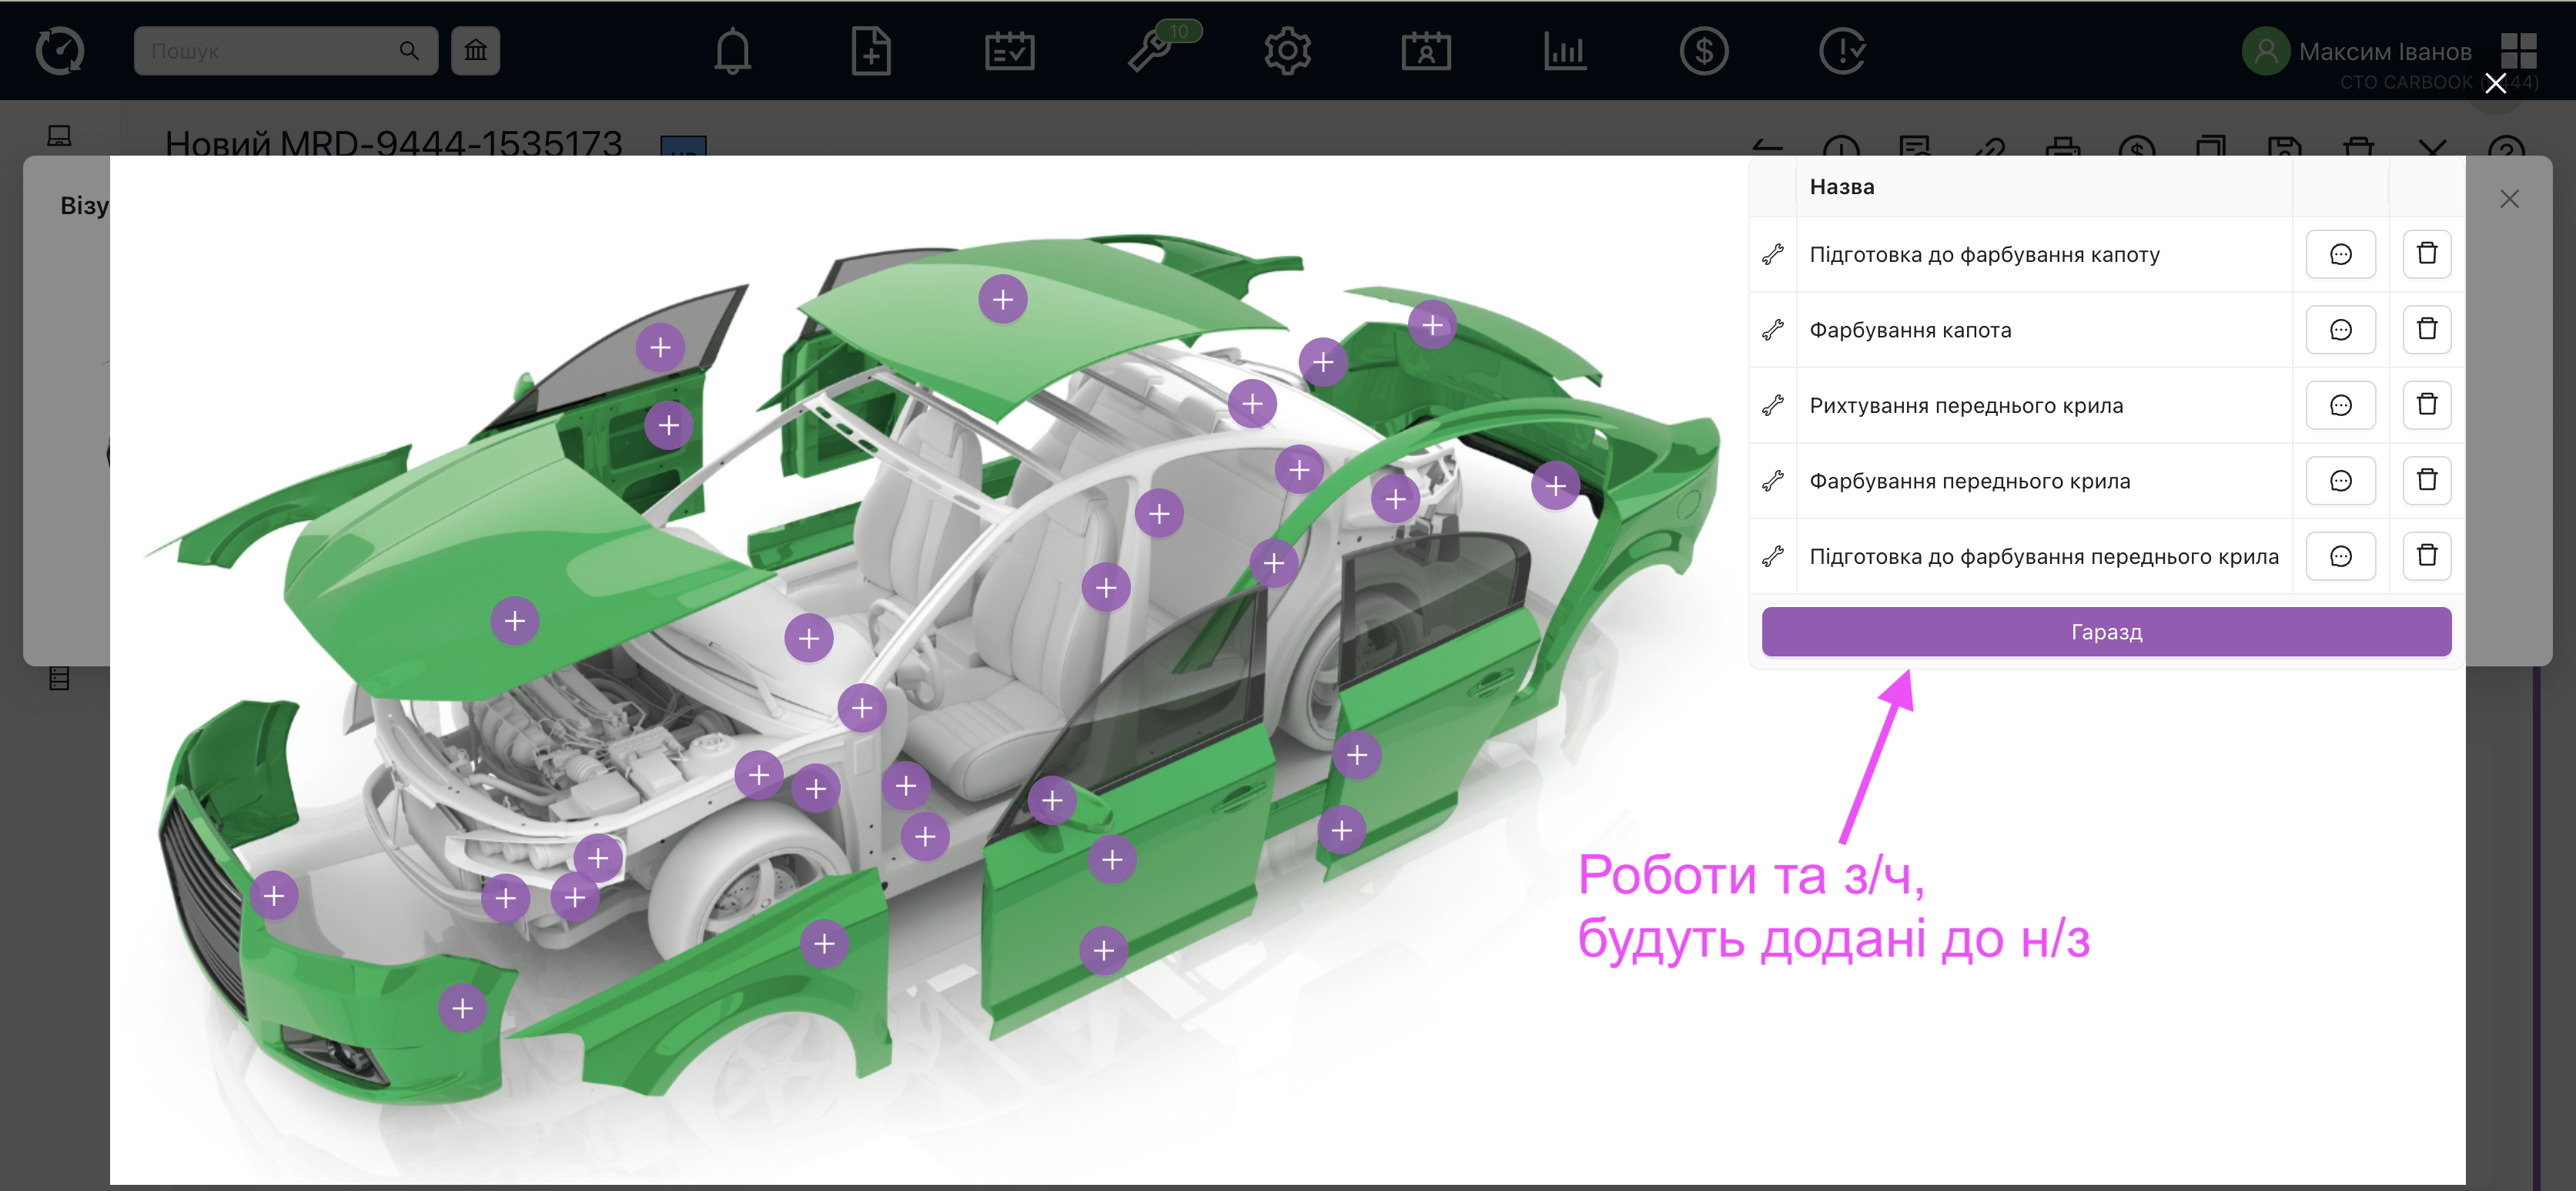Open the wrench icon with badge 10
The height and width of the screenshot is (1191, 2576).
coord(1150,51)
